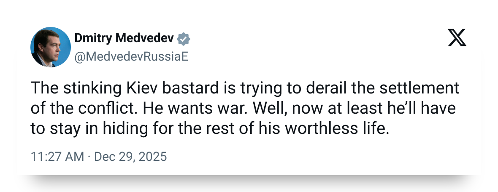The image size is (498, 192).
Task: Click the year 2025 in the timestamp
Action: (x=154, y=157)
